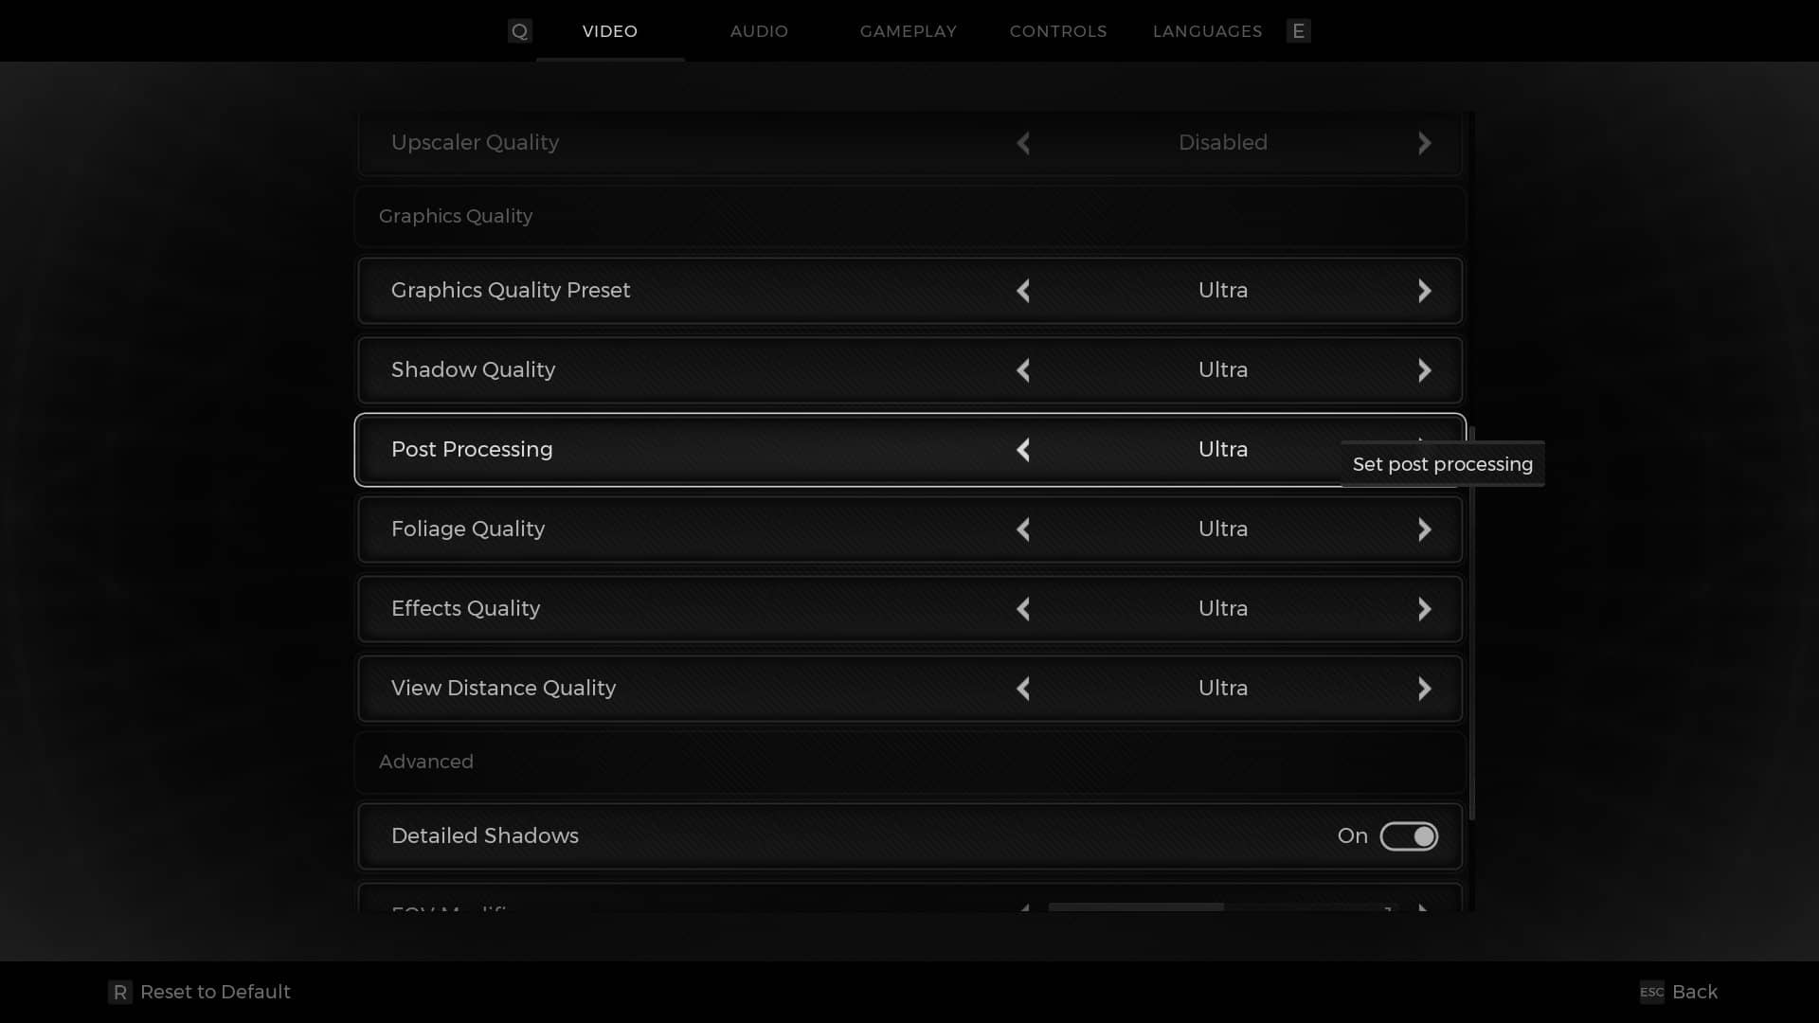
Task: Click the Upscaler Quality Disabled value
Action: point(1223,143)
